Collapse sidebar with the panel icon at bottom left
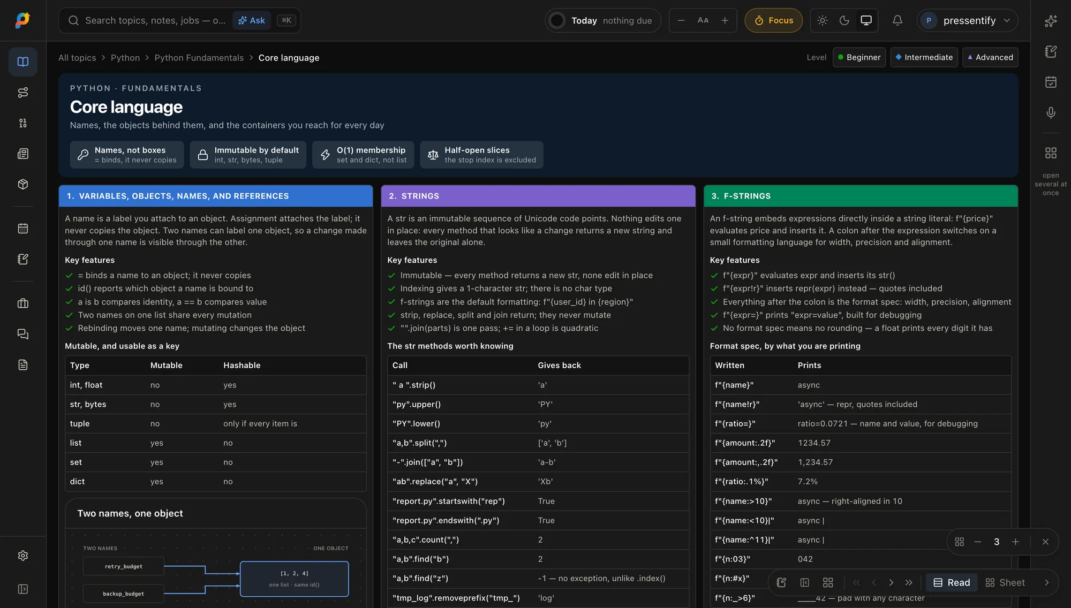1071x608 pixels. pyautogui.click(x=23, y=589)
